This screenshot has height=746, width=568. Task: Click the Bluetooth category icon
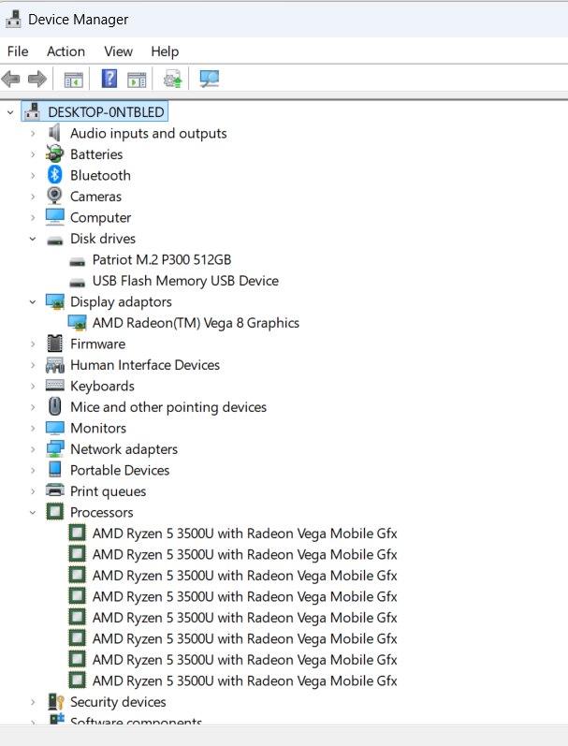pyautogui.click(x=54, y=175)
